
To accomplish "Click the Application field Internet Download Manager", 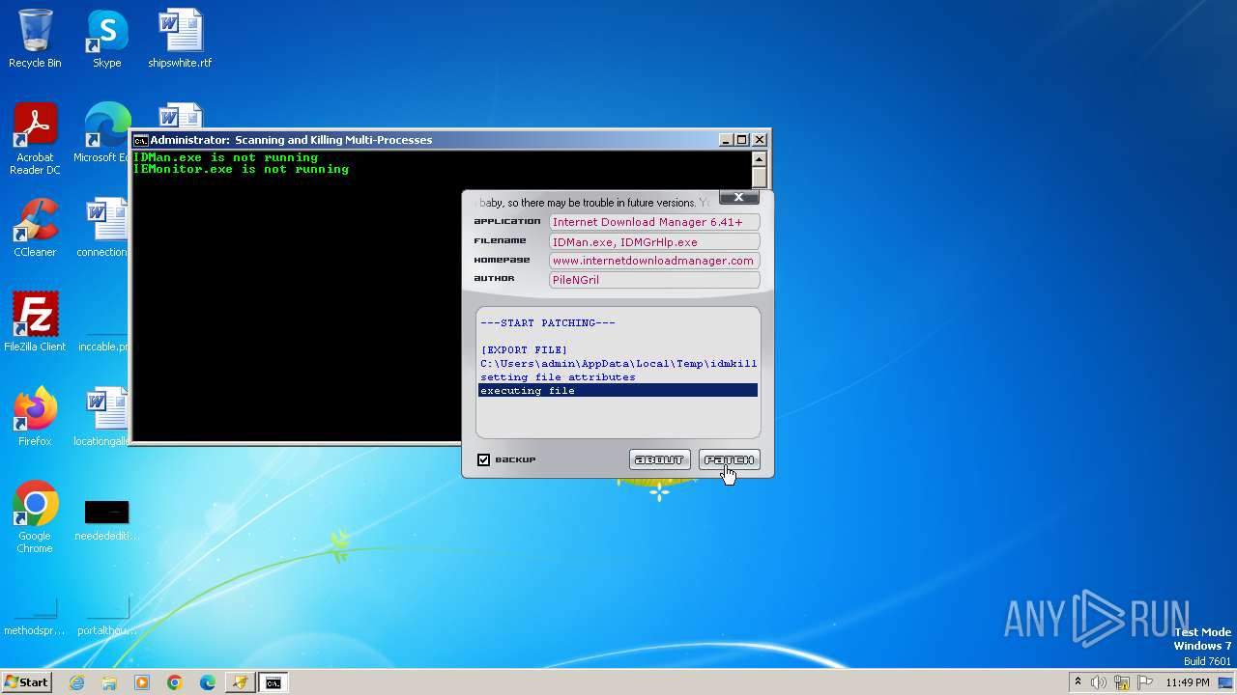I will click(654, 222).
